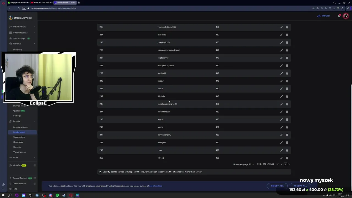Open Quotes in sidebar
This screenshot has width=352, height=198.
(16, 111)
